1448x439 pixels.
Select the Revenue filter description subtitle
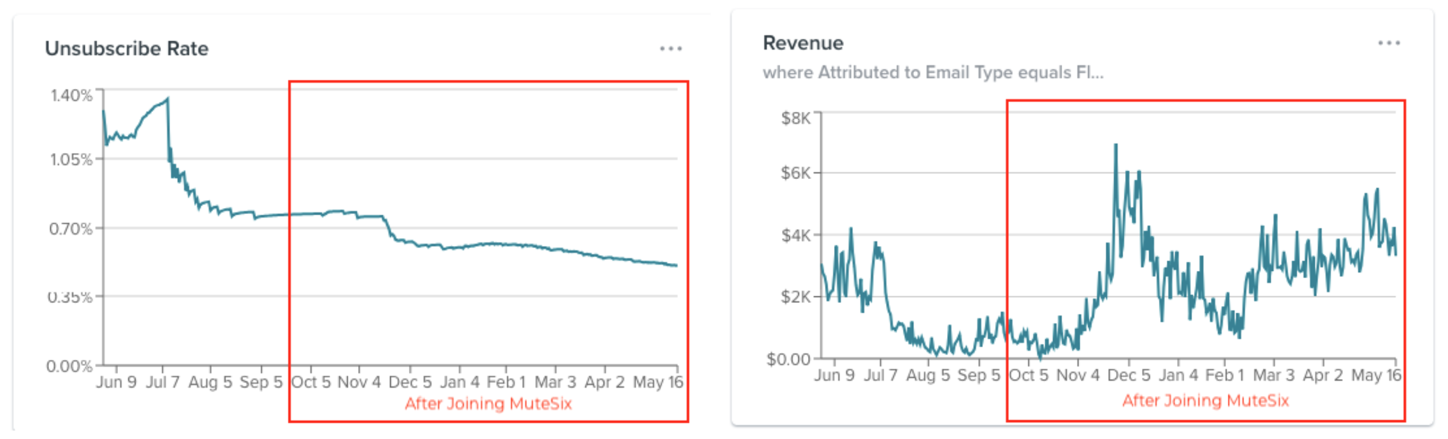(x=933, y=73)
